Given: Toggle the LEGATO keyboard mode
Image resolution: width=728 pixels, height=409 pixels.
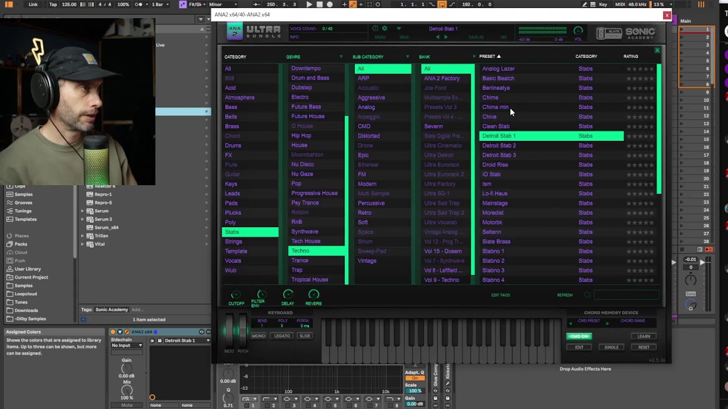Looking at the screenshot, I should (282, 336).
